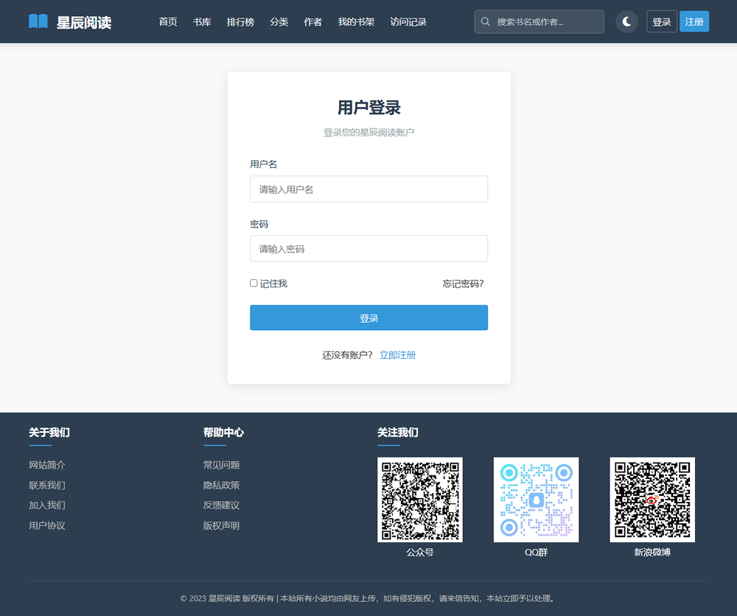Image resolution: width=737 pixels, height=616 pixels.
Task: Select 首页 in the navigation bar
Action: point(168,21)
